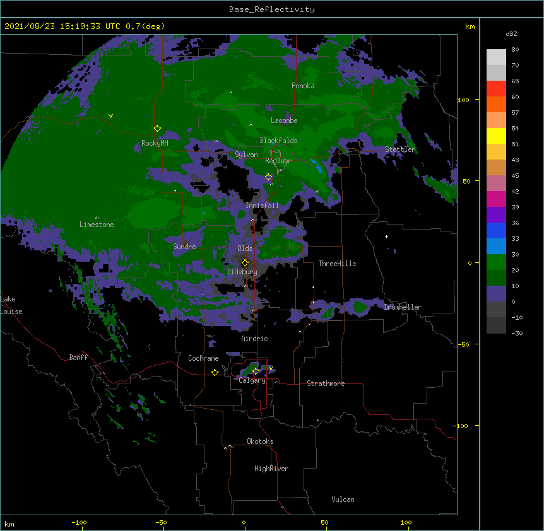This screenshot has width=544, height=531.
Task: Click the RockyMH label
Action: tap(155, 143)
